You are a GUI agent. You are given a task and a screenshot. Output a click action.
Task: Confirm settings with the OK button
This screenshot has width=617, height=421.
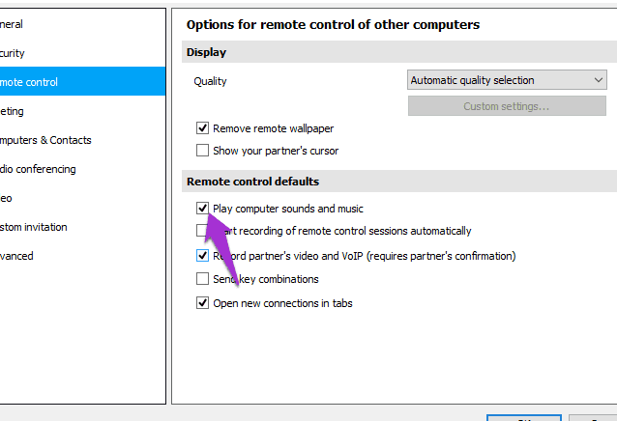click(523, 418)
